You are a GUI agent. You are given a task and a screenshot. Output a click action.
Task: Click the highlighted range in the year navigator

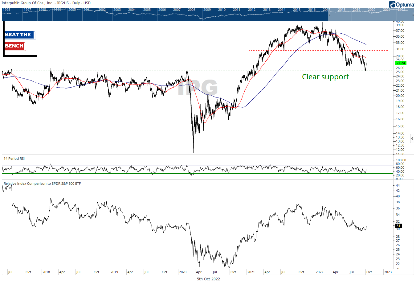[371, 14]
